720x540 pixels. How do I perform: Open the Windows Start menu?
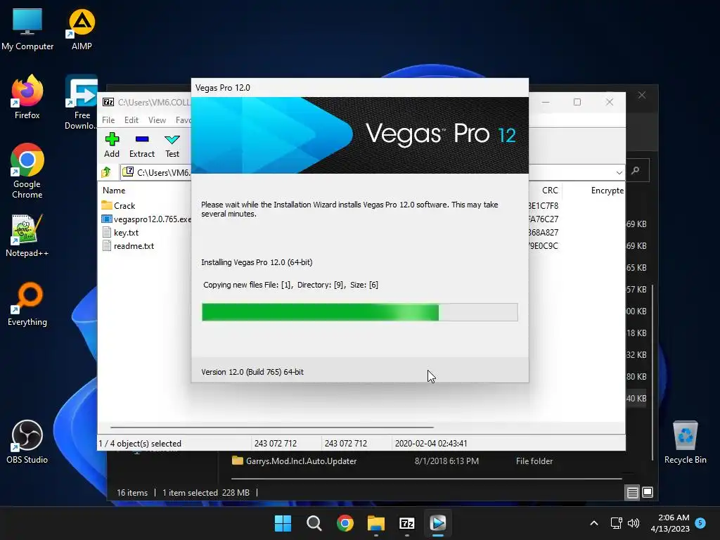point(283,523)
